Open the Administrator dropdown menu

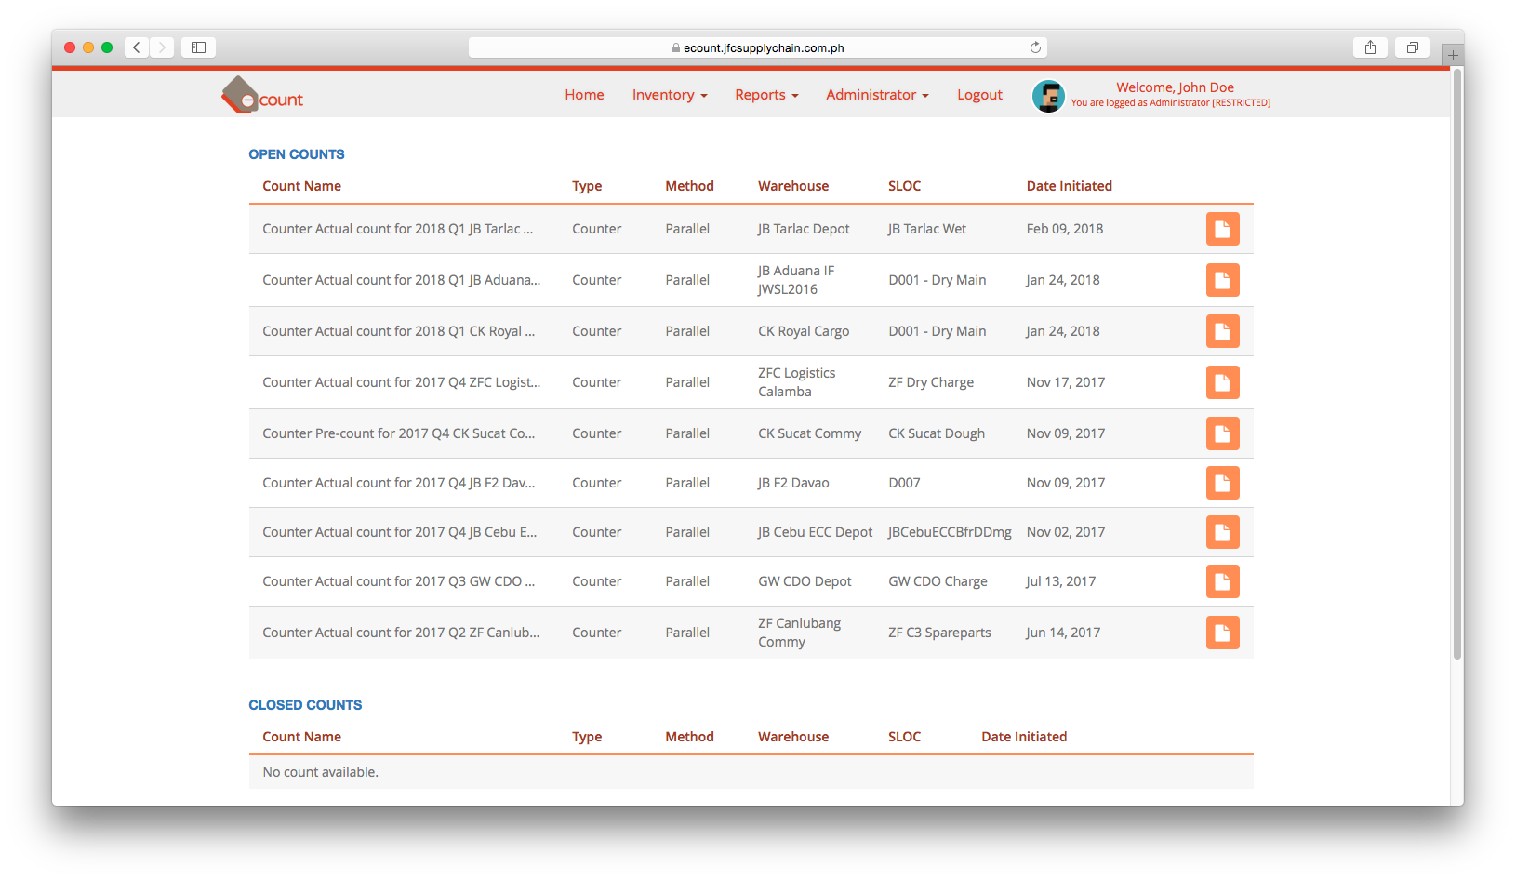pyautogui.click(x=876, y=94)
